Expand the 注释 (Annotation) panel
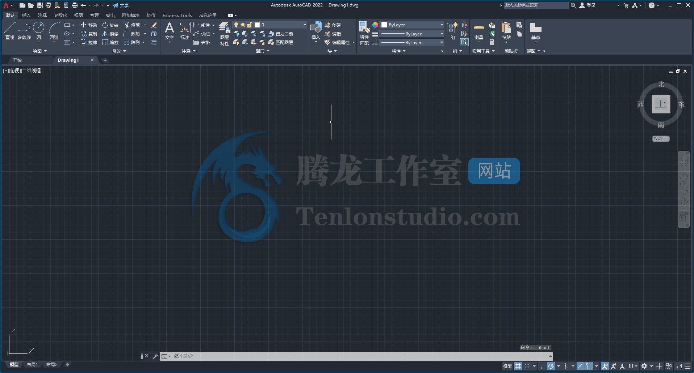The image size is (694, 373). (x=189, y=51)
